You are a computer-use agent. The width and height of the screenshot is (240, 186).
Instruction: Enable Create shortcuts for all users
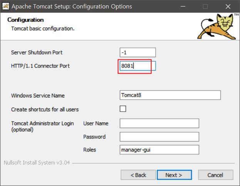[x=123, y=109]
